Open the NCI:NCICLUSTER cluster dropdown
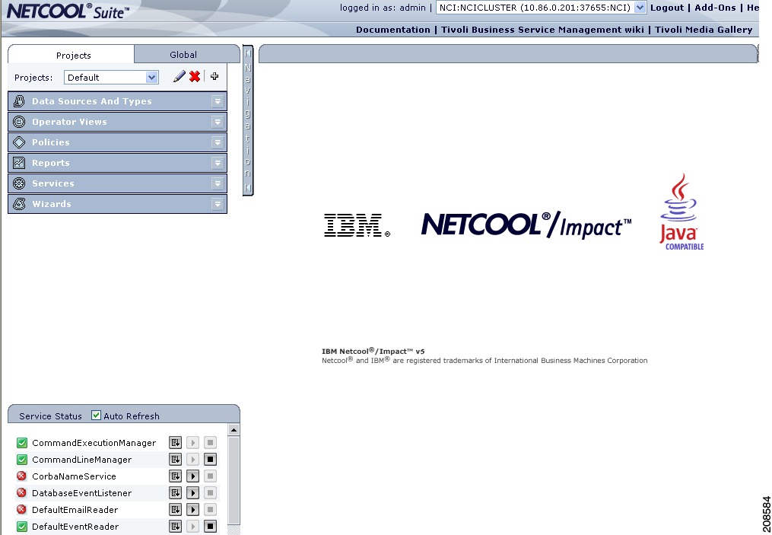This screenshot has height=535, width=772. (x=640, y=8)
